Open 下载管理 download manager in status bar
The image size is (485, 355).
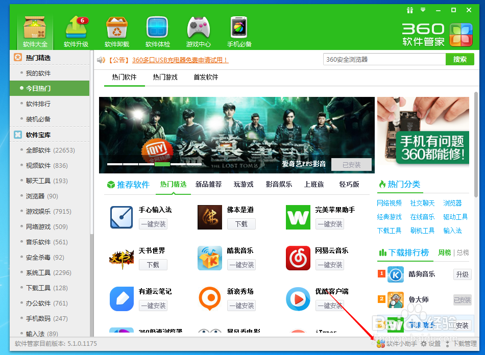460,344
